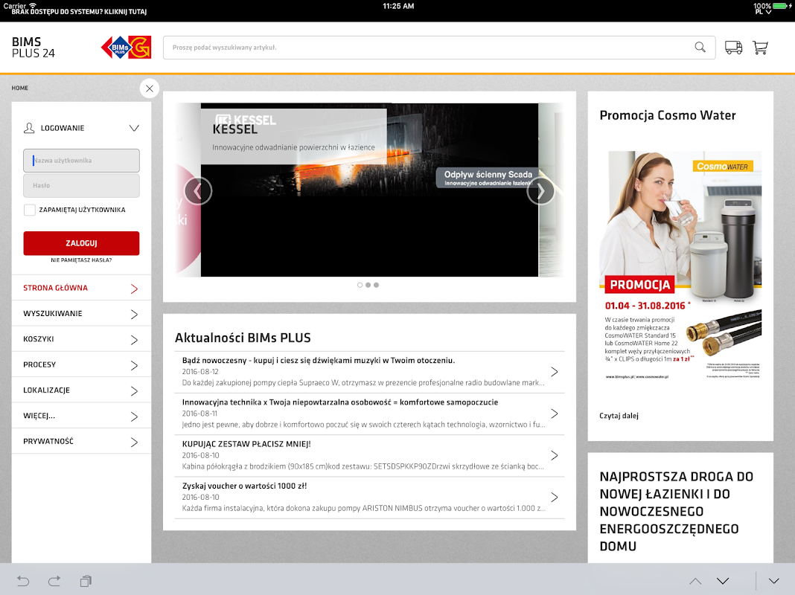The height and width of the screenshot is (595, 795).
Task: Expand Więcej... arrow
Action: 134,416
